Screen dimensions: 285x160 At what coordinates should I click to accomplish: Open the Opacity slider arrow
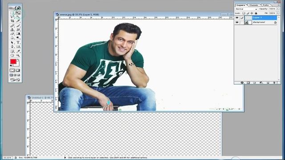278,9
